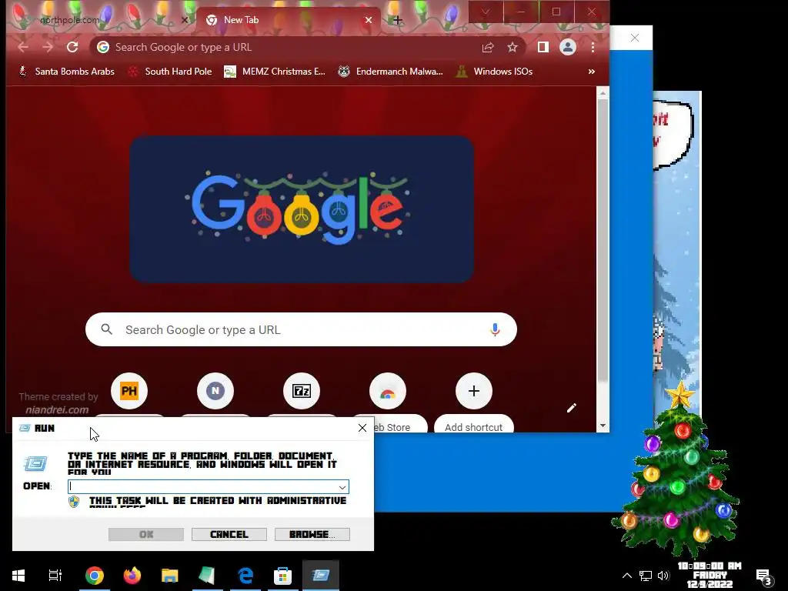Open the green notepad-like taskbar app
The height and width of the screenshot is (591, 788).
pos(207,576)
